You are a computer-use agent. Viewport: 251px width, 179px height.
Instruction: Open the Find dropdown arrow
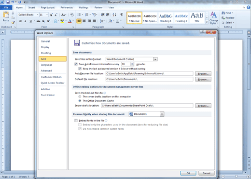click(x=232, y=13)
